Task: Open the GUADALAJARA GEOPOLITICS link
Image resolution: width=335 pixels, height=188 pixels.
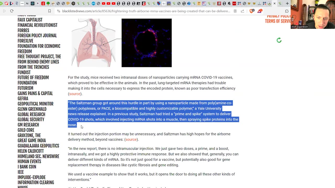Action: click(x=38, y=146)
